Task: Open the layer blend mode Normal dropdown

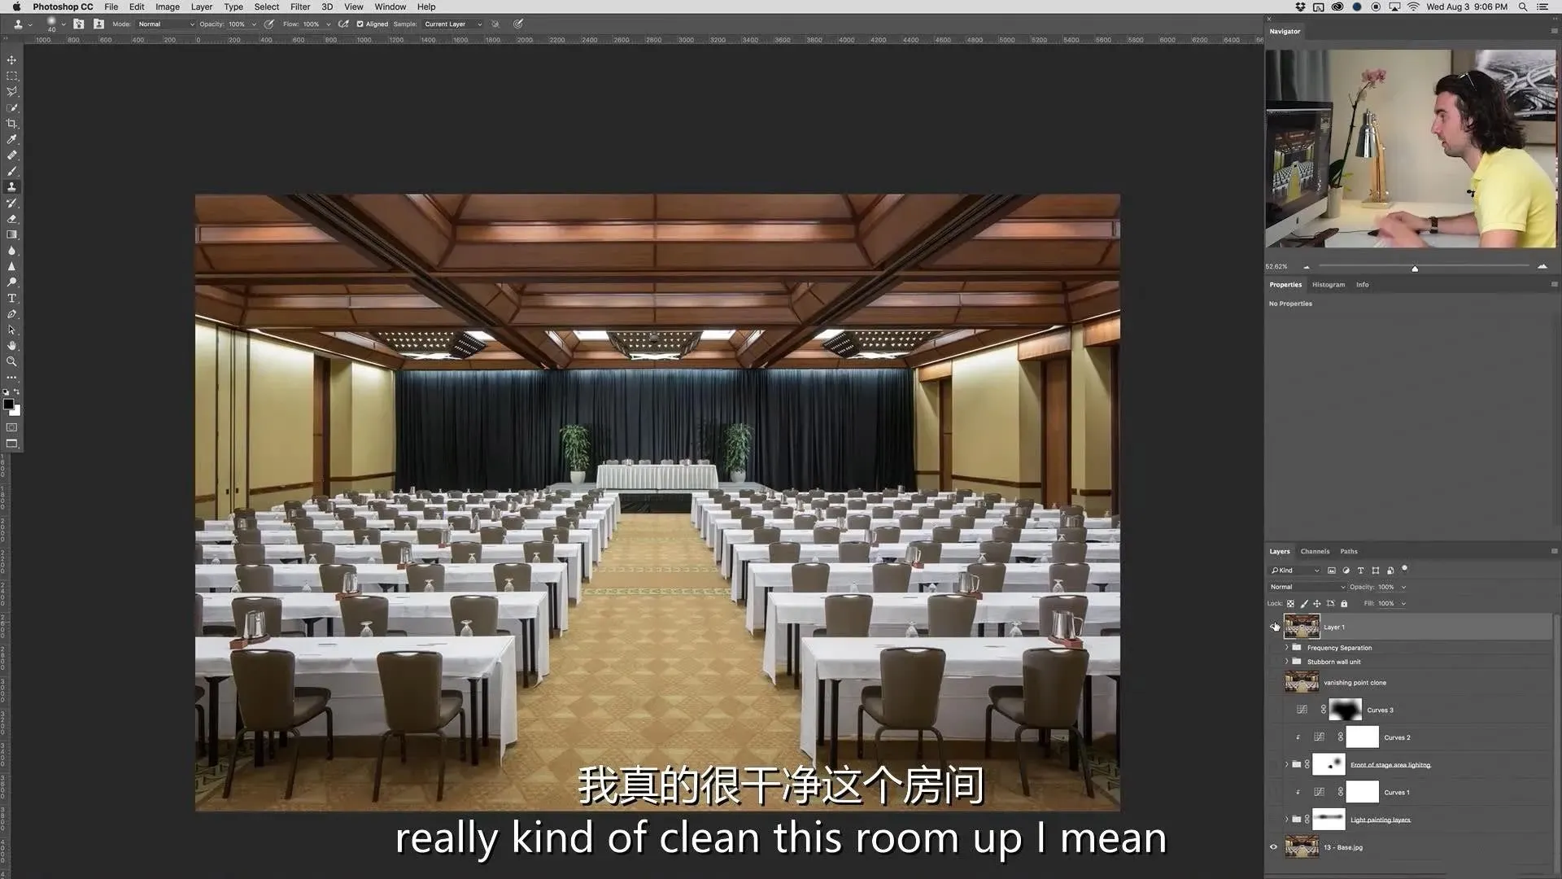Action: (1307, 587)
